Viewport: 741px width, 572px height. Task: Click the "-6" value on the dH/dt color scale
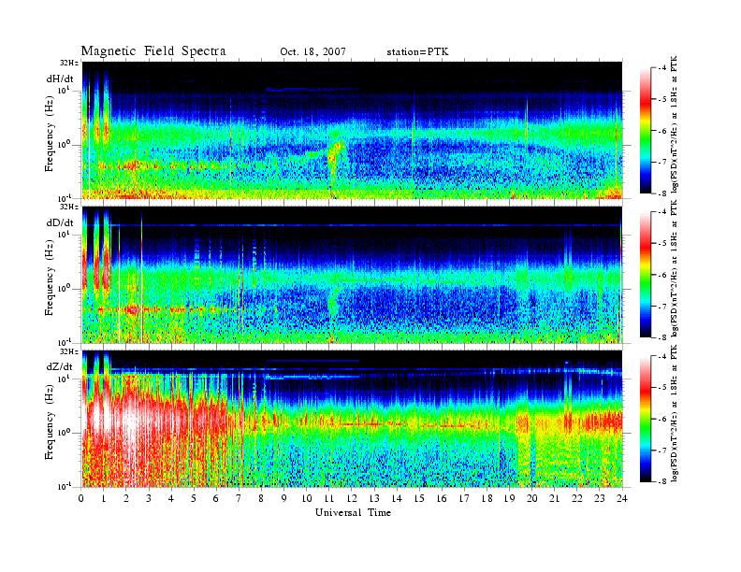pyautogui.click(x=662, y=131)
